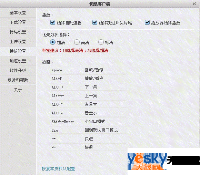The width and height of the screenshot is (200, 175).
Task: Switch to 下载设置 tab
Action: click(x=18, y=22)
